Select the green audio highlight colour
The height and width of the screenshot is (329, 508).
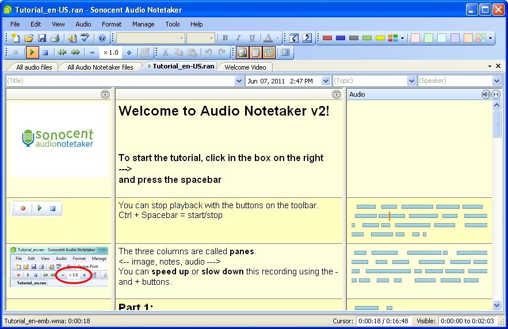point(366,38)
